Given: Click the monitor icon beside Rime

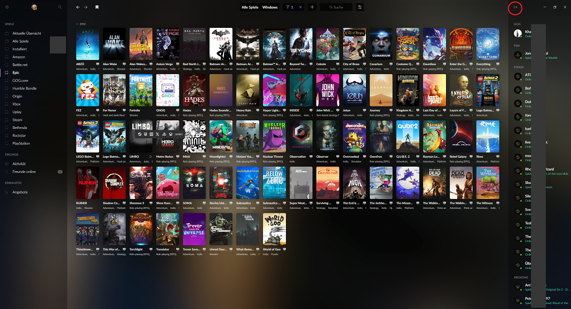Looking at the screenshot, I should coord(498,157).
